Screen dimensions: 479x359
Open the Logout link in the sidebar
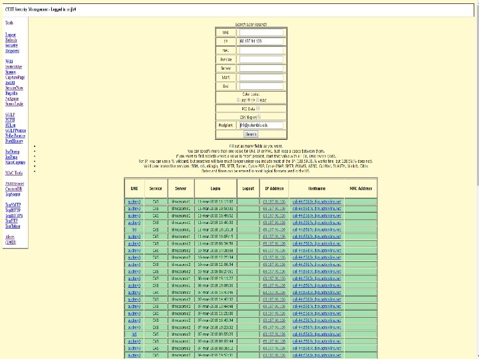coord(11,35)
